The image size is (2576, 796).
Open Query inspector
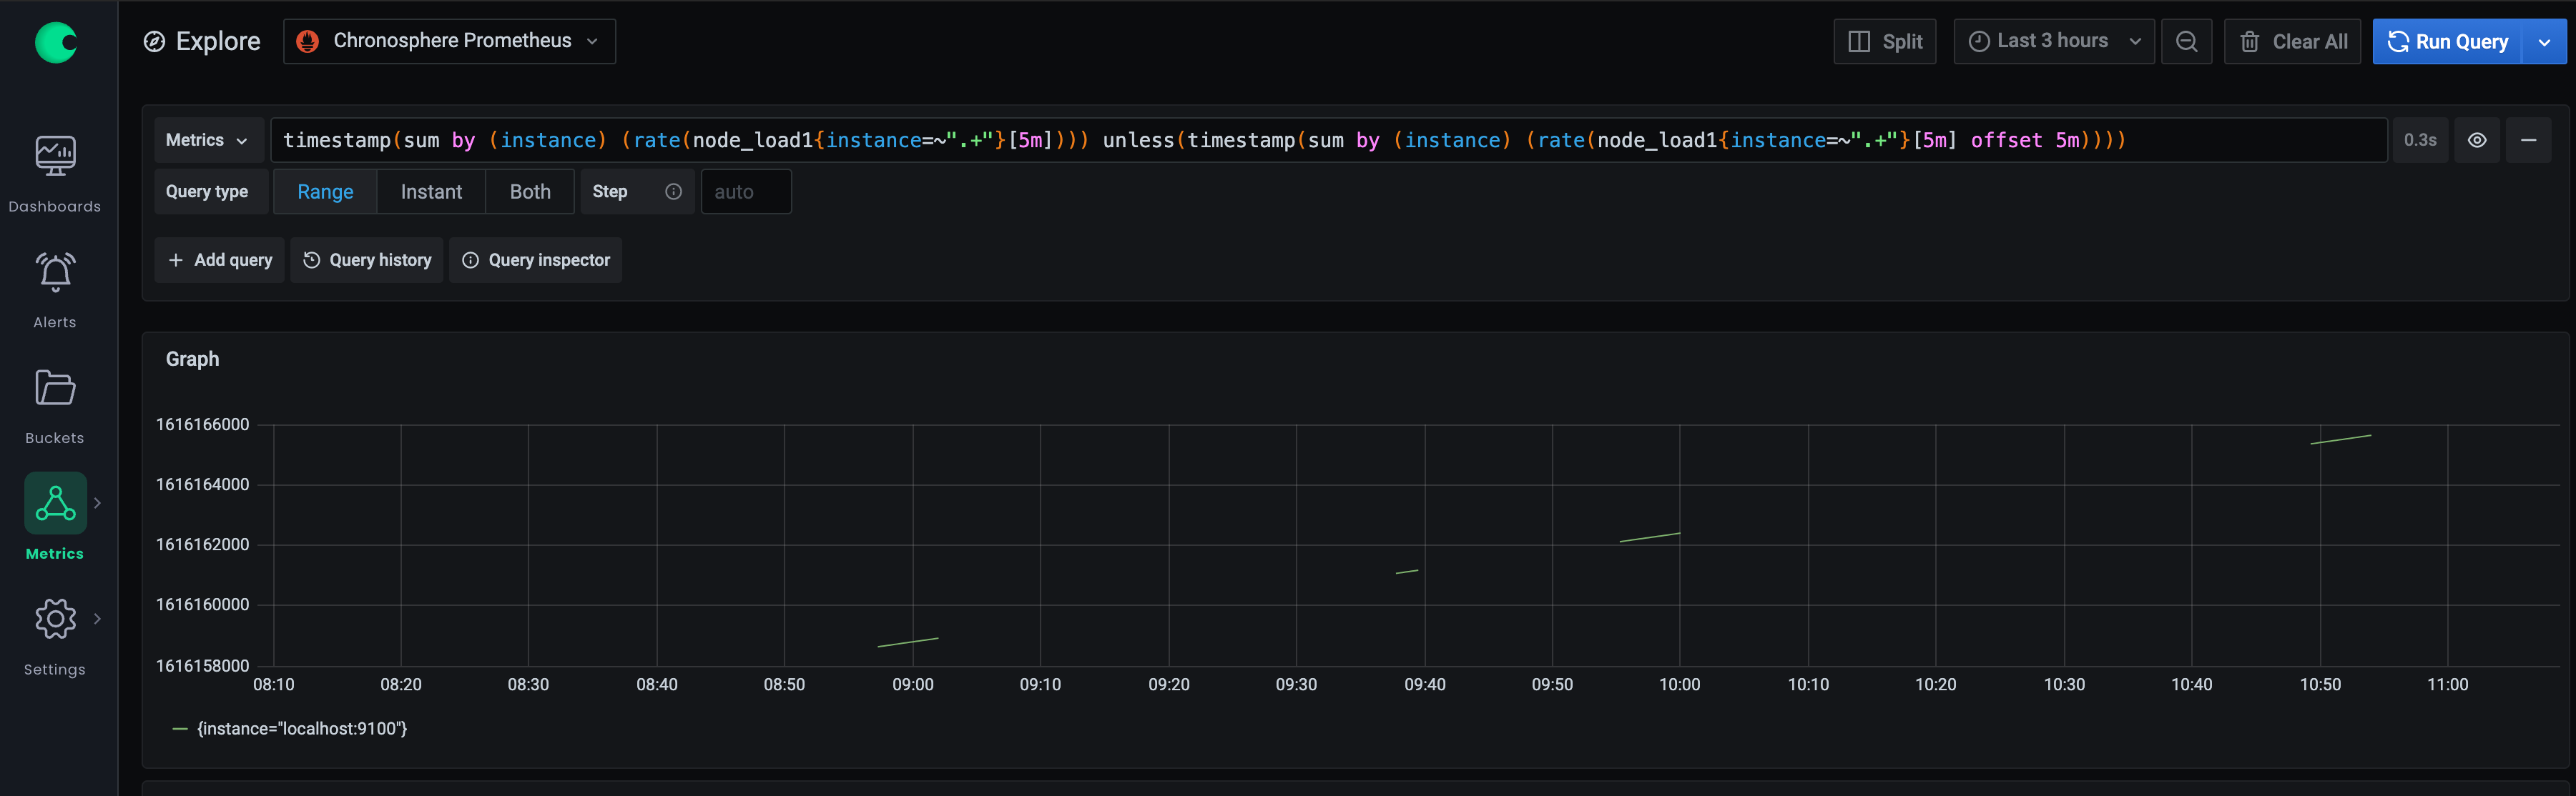tap(536, 259)
